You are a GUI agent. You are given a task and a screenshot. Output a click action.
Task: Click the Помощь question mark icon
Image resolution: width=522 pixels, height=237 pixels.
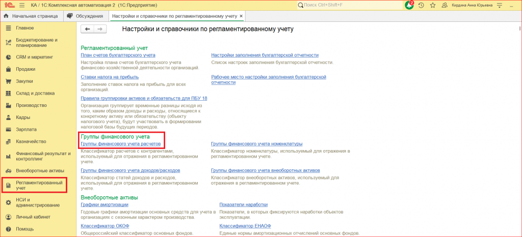[x=9, y=229]
